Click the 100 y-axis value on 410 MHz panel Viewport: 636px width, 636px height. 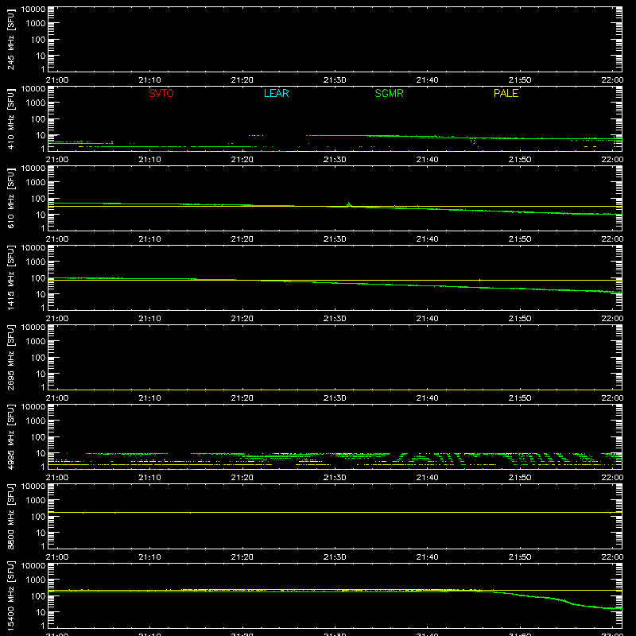point(38,119)
